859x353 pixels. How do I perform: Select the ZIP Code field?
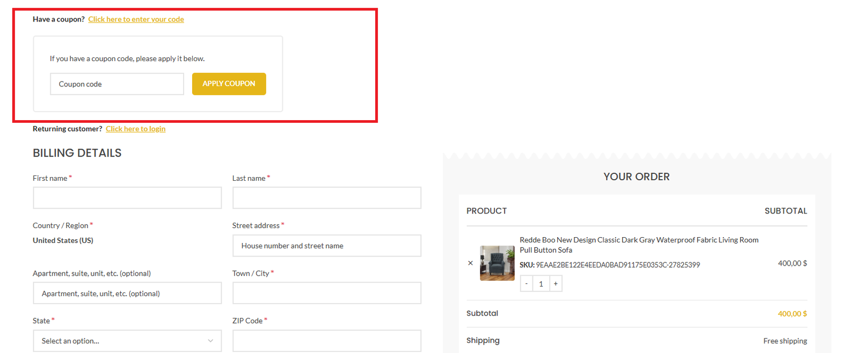[326, 341]
